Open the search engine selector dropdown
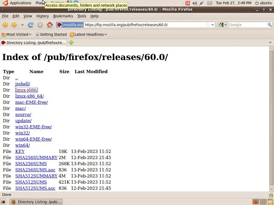The width and height of the screenshot is (274, 205). [223, 25]
